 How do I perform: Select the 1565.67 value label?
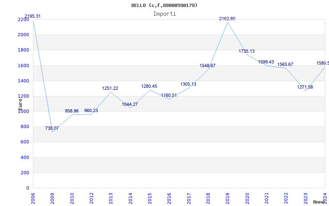coord(285,64)
